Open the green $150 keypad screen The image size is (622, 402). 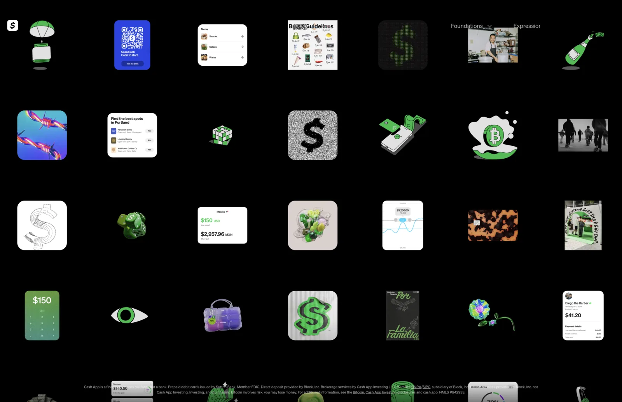[x=42, y=316]
